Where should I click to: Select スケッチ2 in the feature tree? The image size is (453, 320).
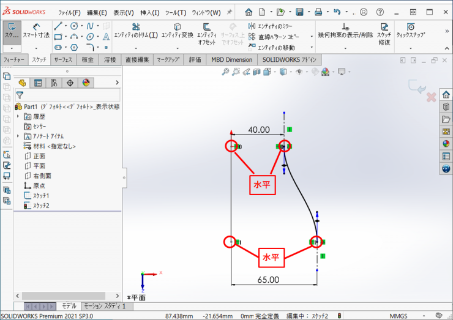click(x=41, y=206)
